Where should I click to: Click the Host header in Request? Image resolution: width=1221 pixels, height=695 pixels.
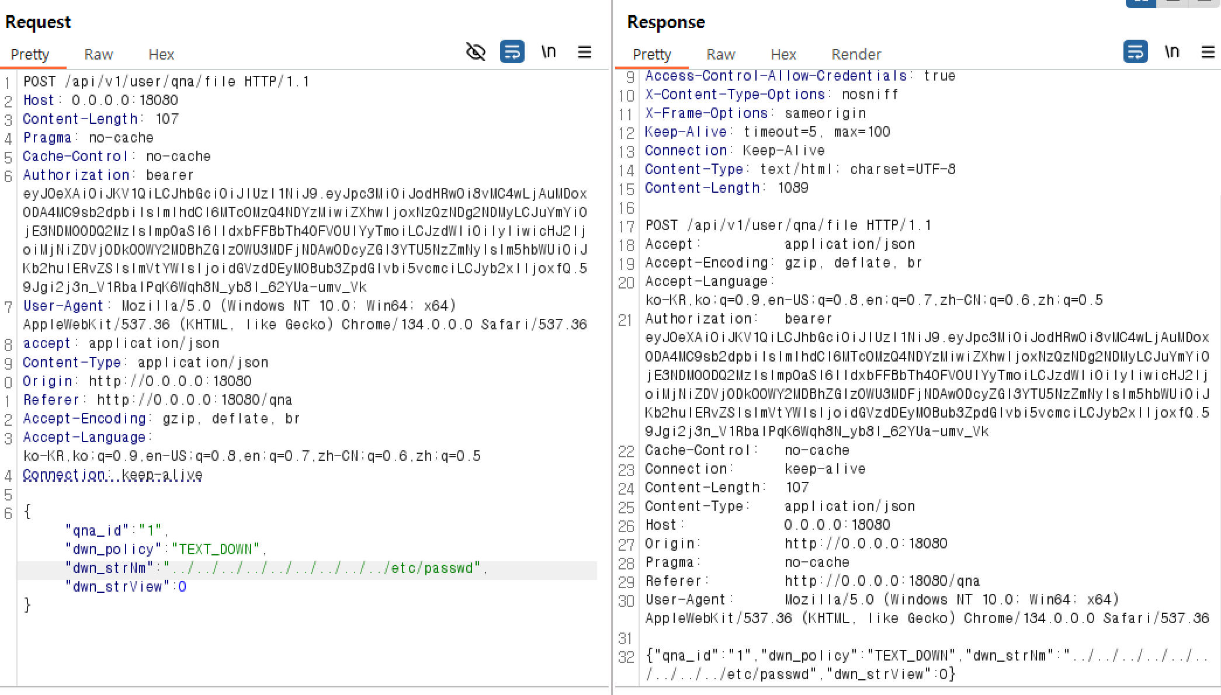click(100, 100)
